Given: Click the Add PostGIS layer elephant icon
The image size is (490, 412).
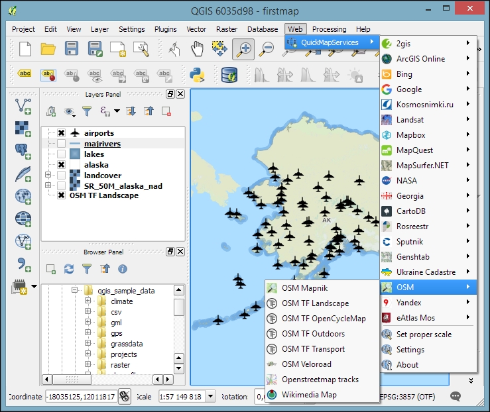Looking at the screenshot, I should 23,150.
